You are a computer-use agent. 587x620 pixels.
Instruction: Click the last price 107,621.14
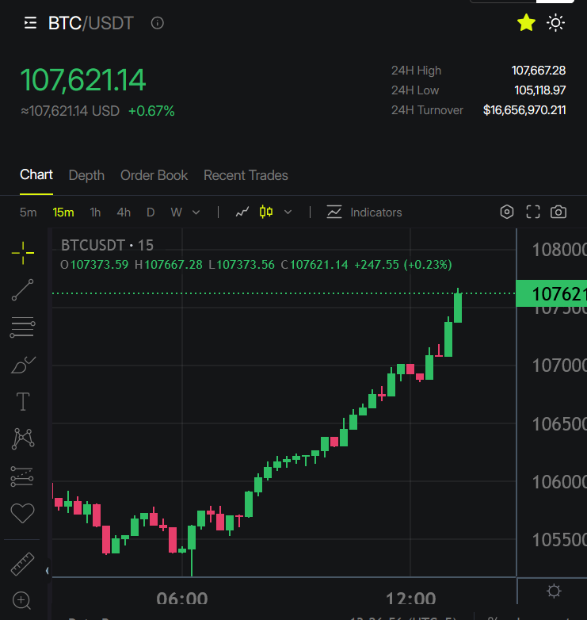[x=83, y=80]
